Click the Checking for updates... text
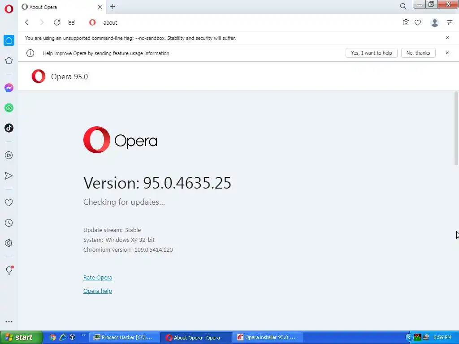The image size is (459, 344). pos(124,202)
